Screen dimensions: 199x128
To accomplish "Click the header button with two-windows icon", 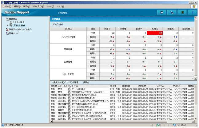I will coord(172,12).
